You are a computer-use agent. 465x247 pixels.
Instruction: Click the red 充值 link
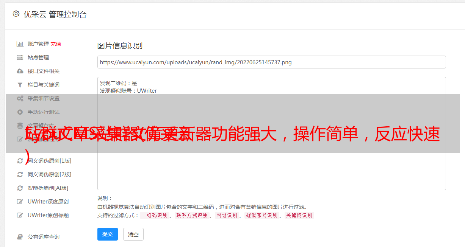(56, 44)
